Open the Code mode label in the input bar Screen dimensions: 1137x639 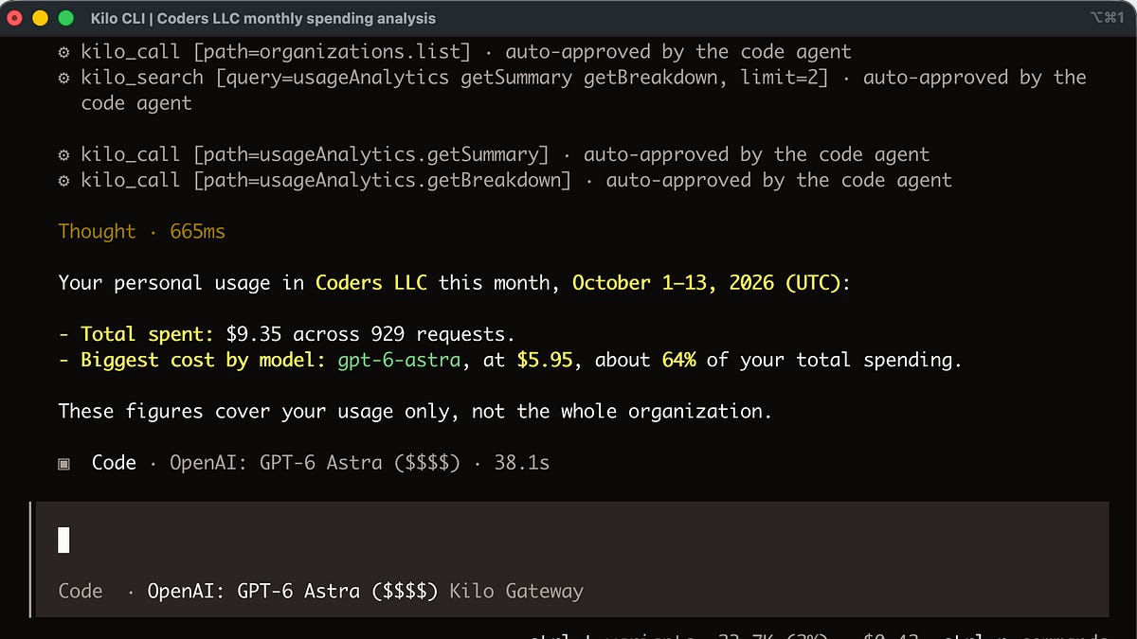[81, 592]
